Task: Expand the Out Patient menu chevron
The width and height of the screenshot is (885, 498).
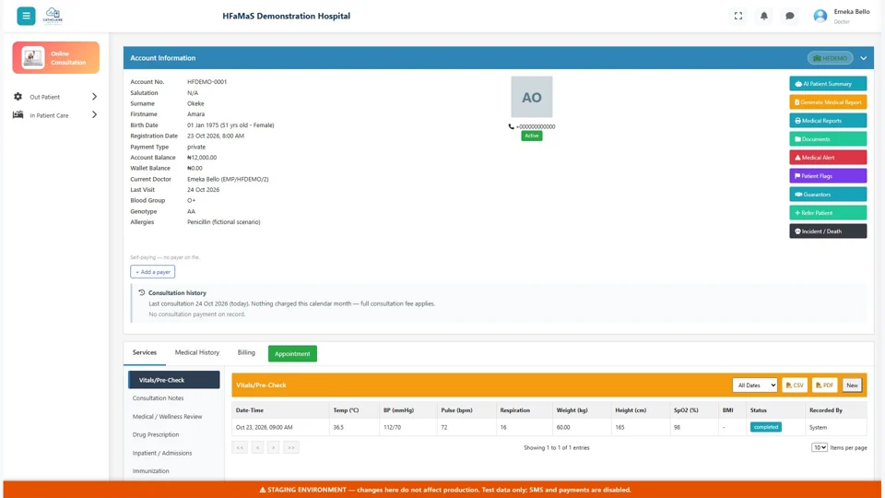Action: coord(94,97)
